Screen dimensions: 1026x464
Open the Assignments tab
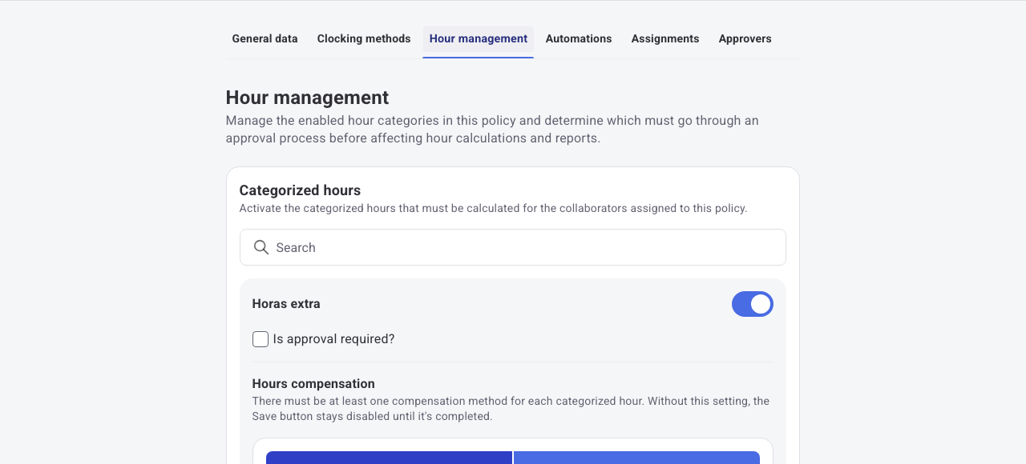[665, 38]
